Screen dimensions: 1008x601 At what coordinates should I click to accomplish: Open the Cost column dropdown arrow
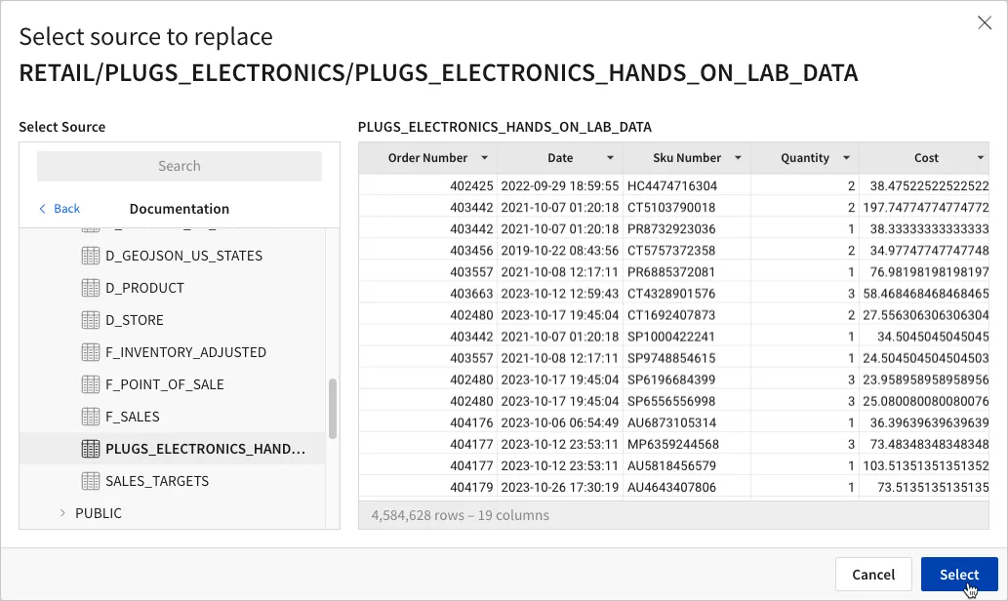(x=981, y=158)
